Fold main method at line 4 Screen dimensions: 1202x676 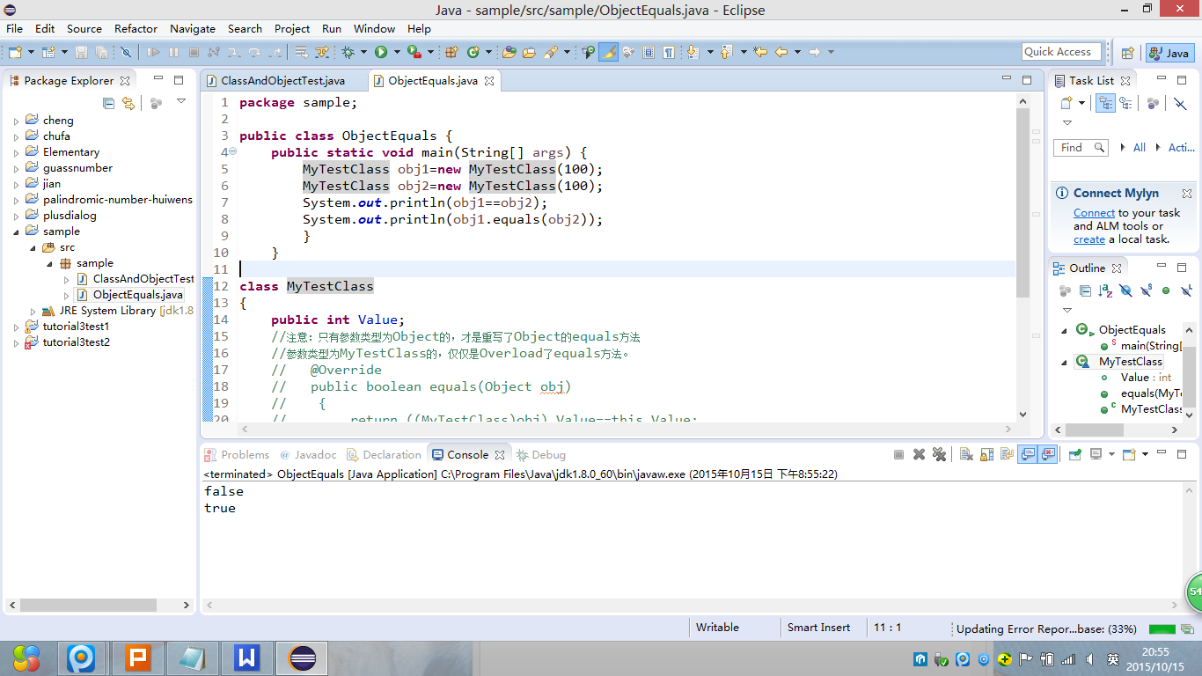pyautogui.click(x=232, y=152)
